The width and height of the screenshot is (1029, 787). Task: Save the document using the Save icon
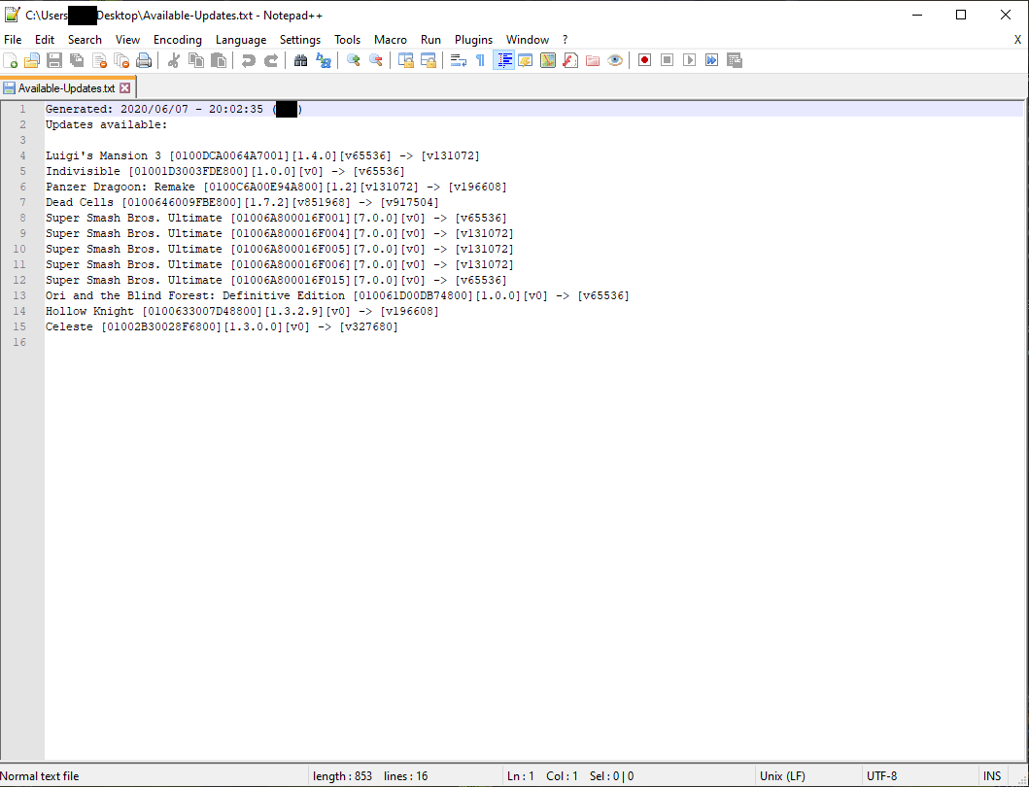coord(54,60)
